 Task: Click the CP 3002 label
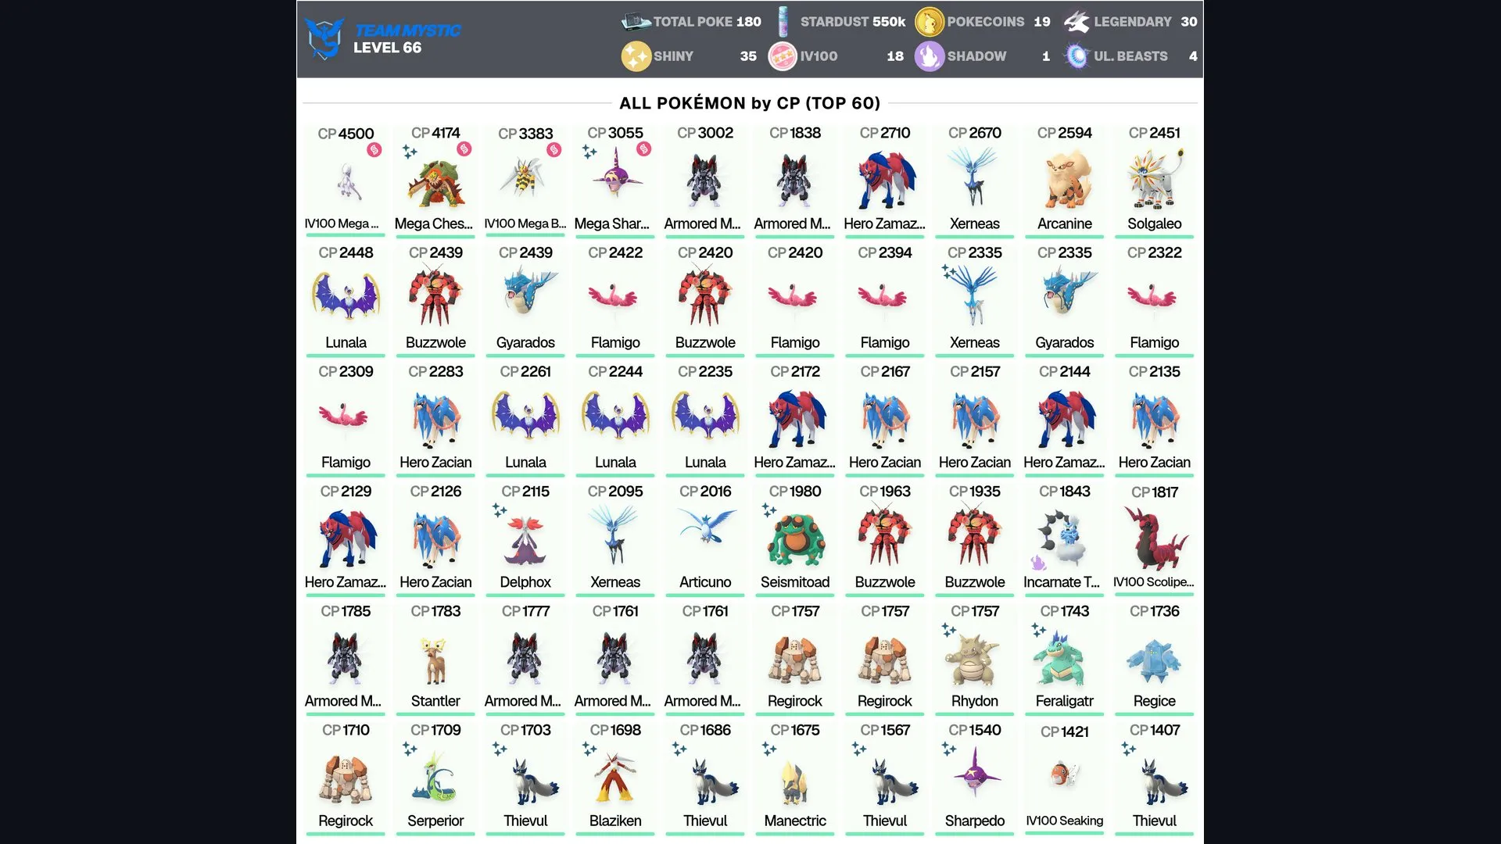(x=705, y=133)
